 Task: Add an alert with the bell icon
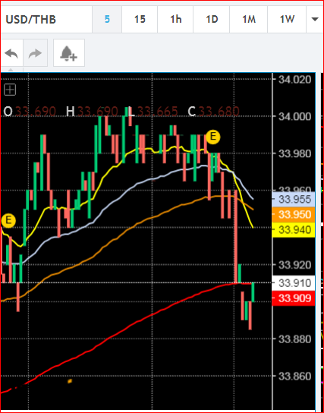[x=69, y=53]
